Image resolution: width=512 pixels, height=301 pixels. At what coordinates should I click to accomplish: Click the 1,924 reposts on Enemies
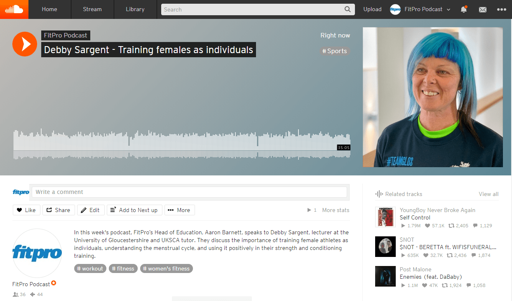pyautogui.click(x=452, y=285)
